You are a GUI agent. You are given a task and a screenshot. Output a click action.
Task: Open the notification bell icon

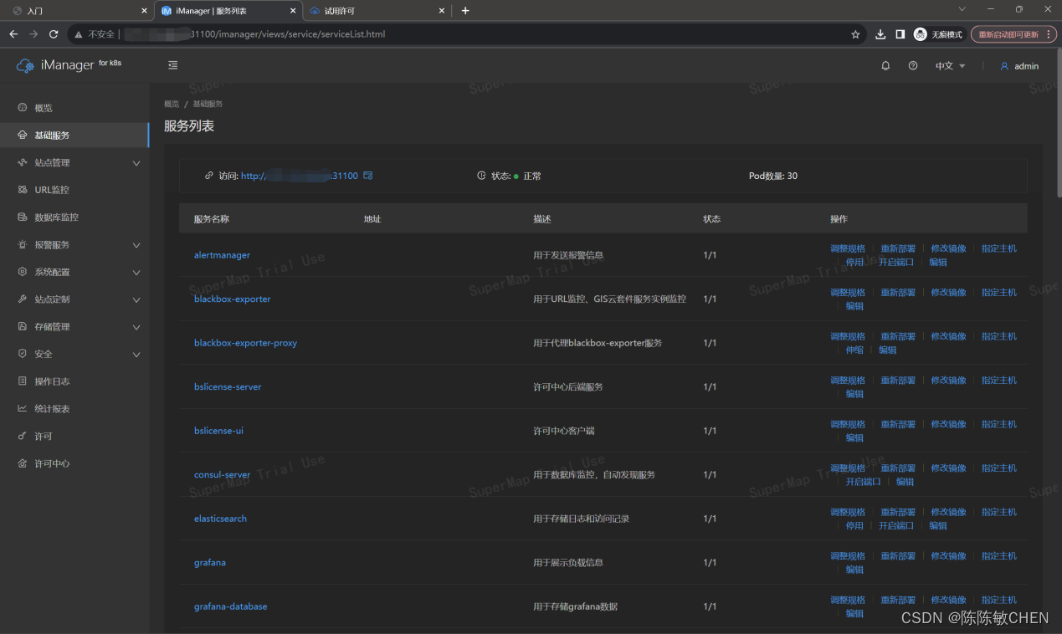(885, 66)
